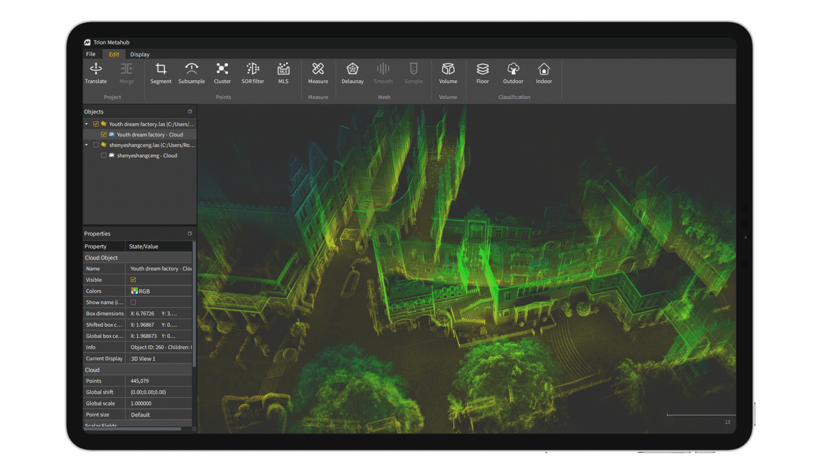Image resolution: width=832 pixels, height=472 pixels.
Task: Run the Cluster tool
Action: tap(222, 73)
